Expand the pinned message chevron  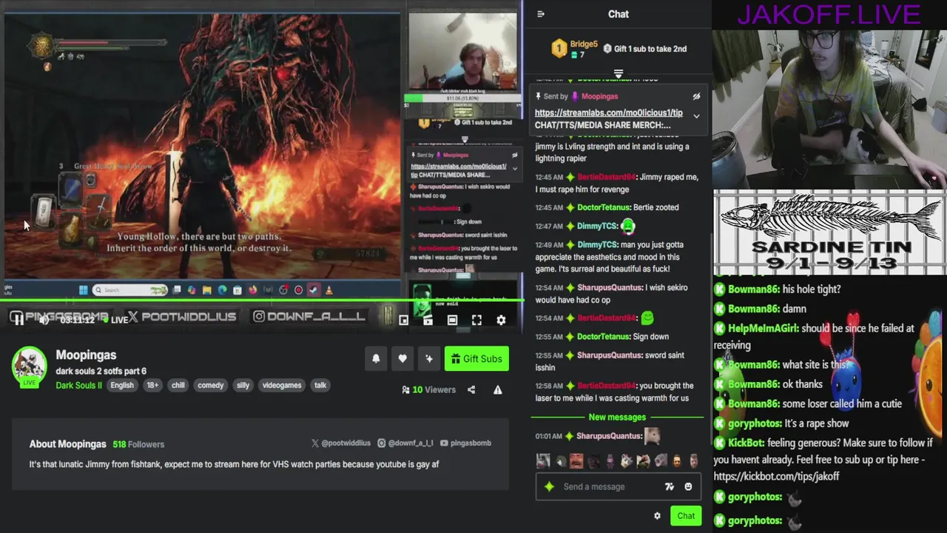point(696,116)
